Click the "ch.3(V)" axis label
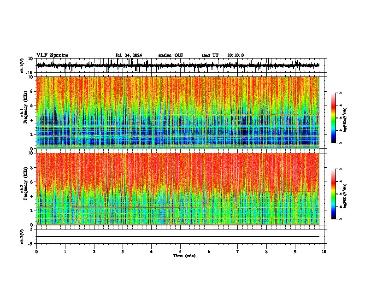 coord(22,237)
